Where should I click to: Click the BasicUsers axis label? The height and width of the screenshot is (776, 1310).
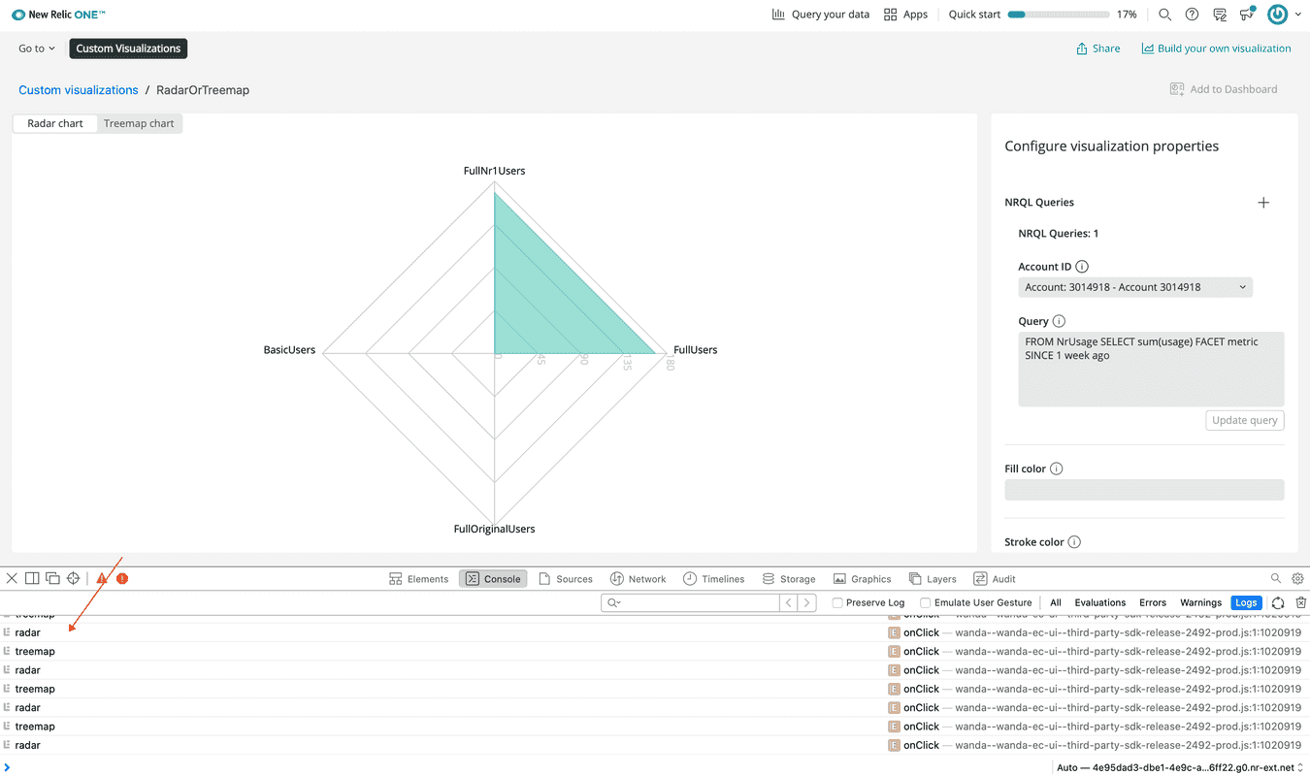[x=289, y=350]
